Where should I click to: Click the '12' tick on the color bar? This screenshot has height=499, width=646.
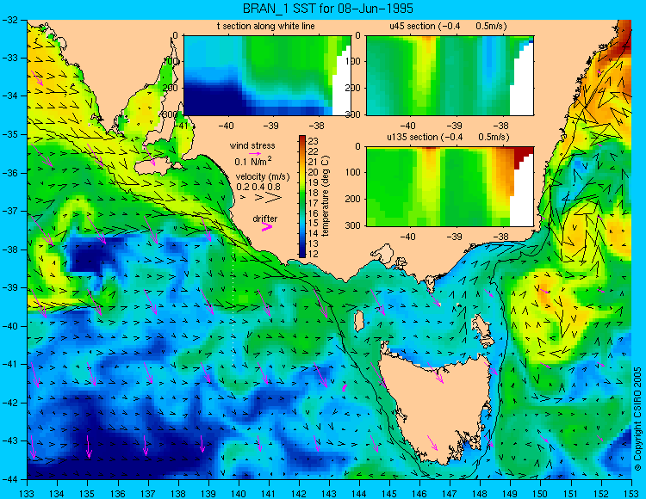(x=313, y=254)
